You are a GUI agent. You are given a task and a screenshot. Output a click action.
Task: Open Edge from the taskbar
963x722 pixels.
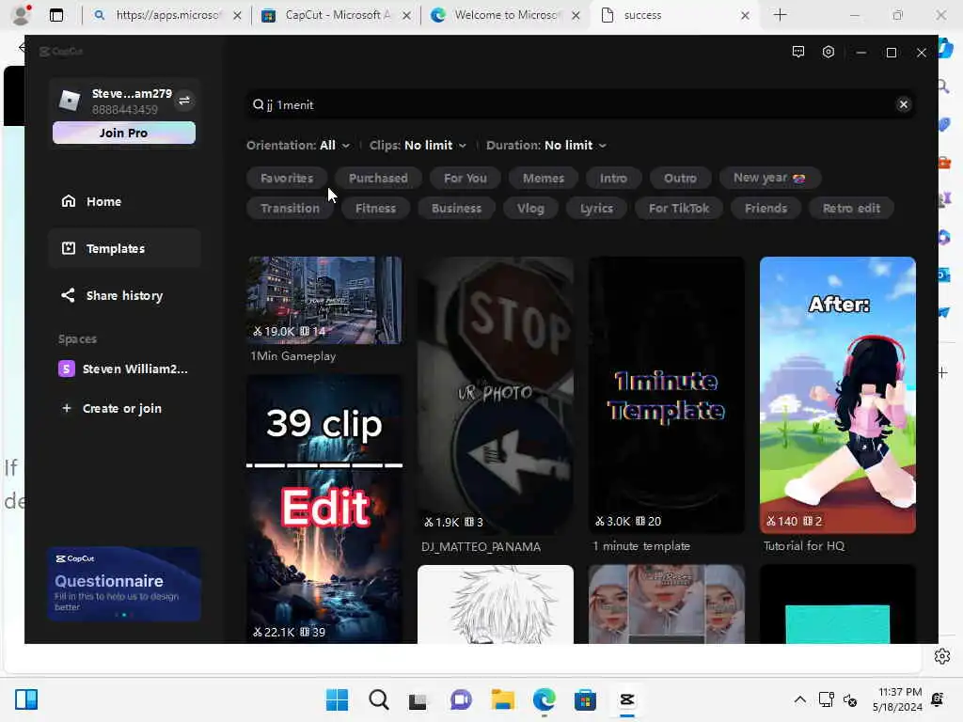click(x=545, y=699)
